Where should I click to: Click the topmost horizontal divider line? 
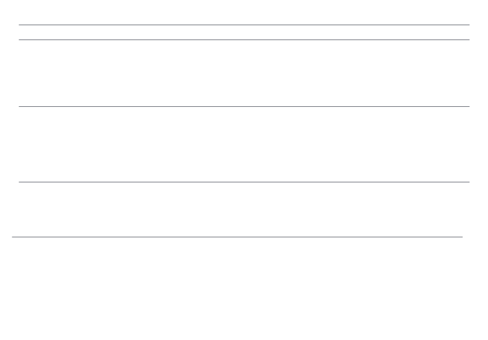244,25
